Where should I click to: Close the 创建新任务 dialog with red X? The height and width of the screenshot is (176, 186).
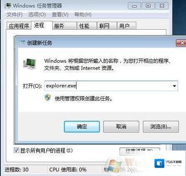[x=181, y=43]
